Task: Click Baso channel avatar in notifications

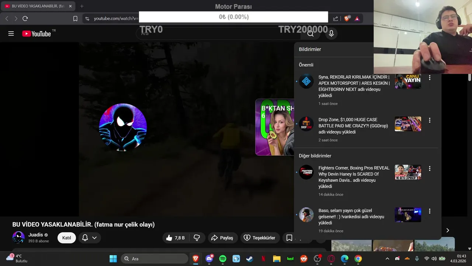Action: click(x=306, y=215)
